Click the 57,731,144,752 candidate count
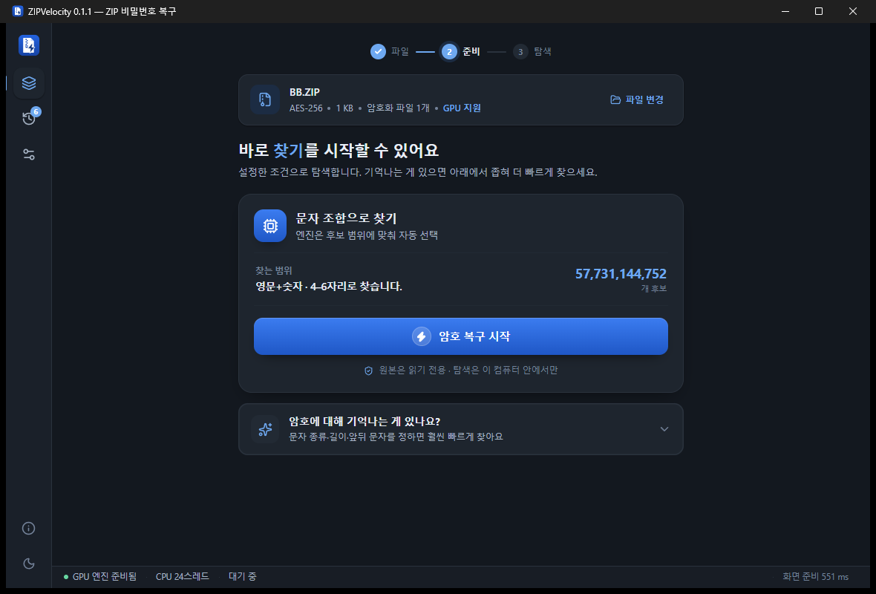Image resolution: width=876 pixels, height=594 pixels. [x=621, y=274]
